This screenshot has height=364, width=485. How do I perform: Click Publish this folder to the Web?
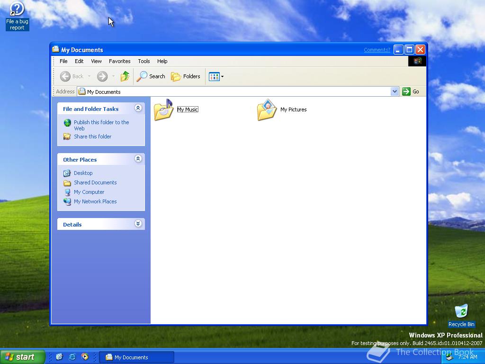[101, 125]
